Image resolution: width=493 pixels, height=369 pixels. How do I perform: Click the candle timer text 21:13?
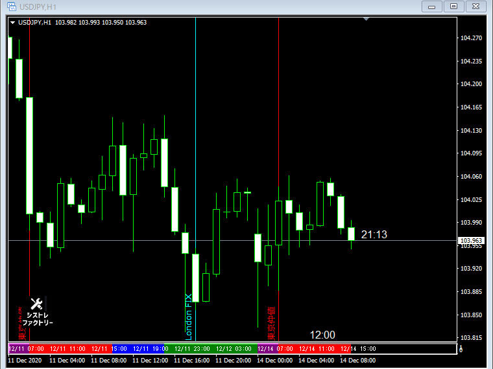(x=374, y=234)
